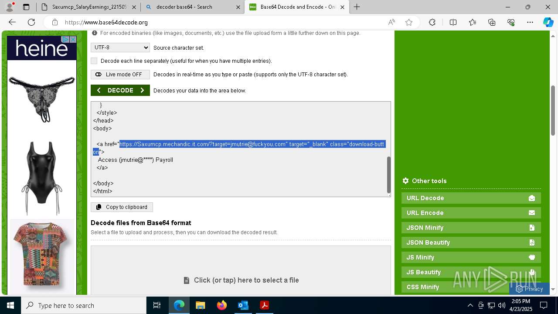Viewport: 558px width, 314px height.
Task: Click the green DECODE button
Action: tap(120, 90)
